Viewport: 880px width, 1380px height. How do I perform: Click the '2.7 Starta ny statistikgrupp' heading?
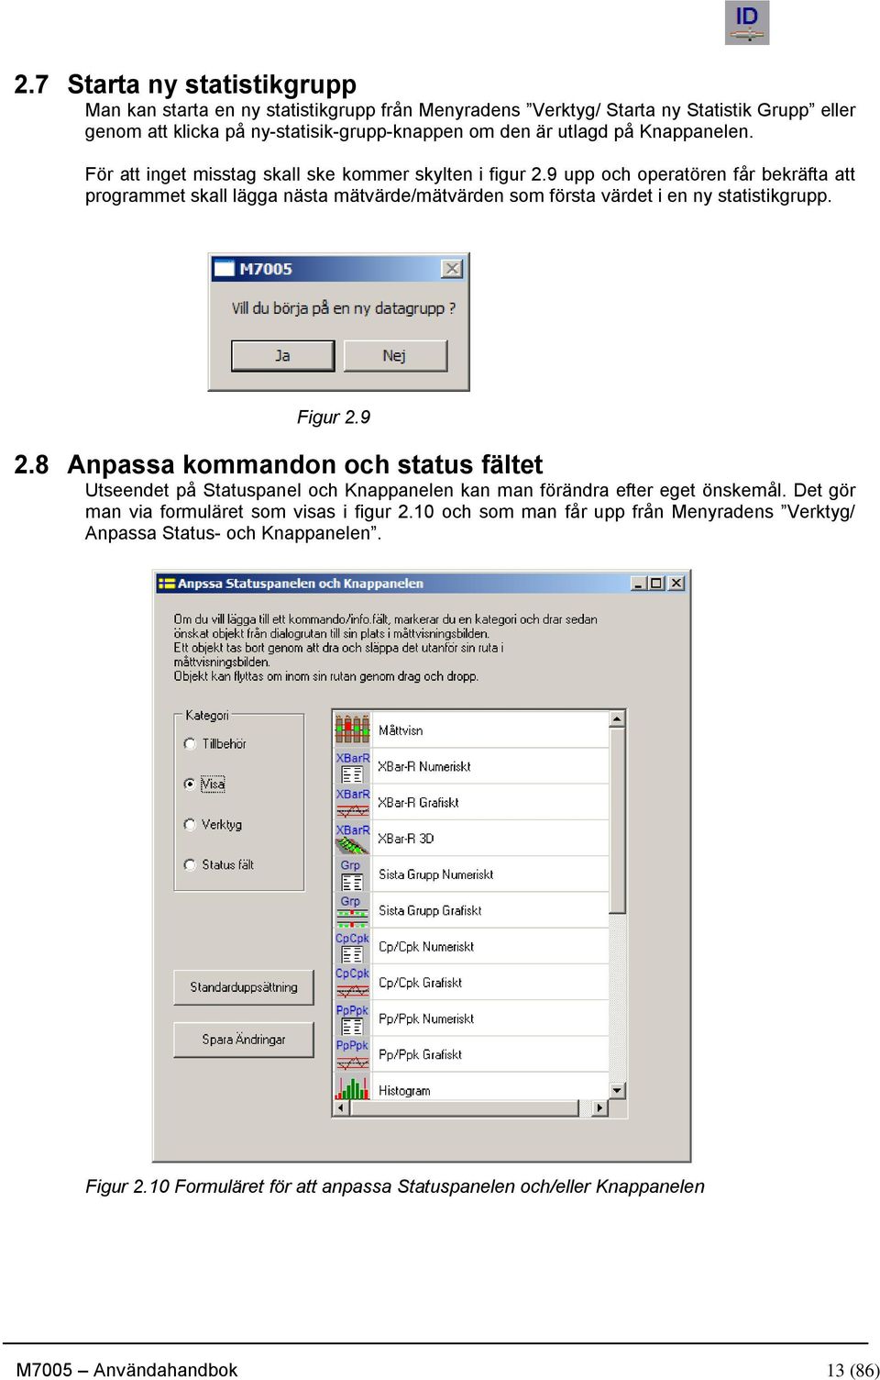[185, 84]
